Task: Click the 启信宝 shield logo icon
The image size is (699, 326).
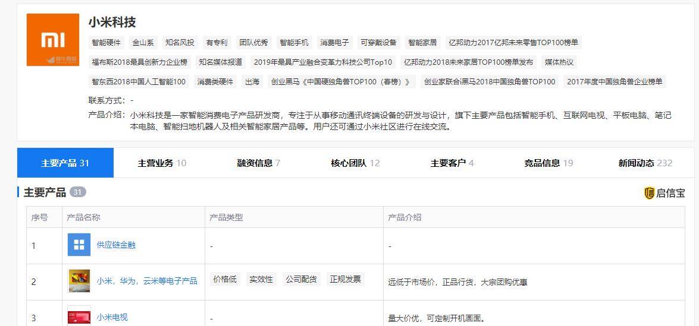Action: click(649, 193)
